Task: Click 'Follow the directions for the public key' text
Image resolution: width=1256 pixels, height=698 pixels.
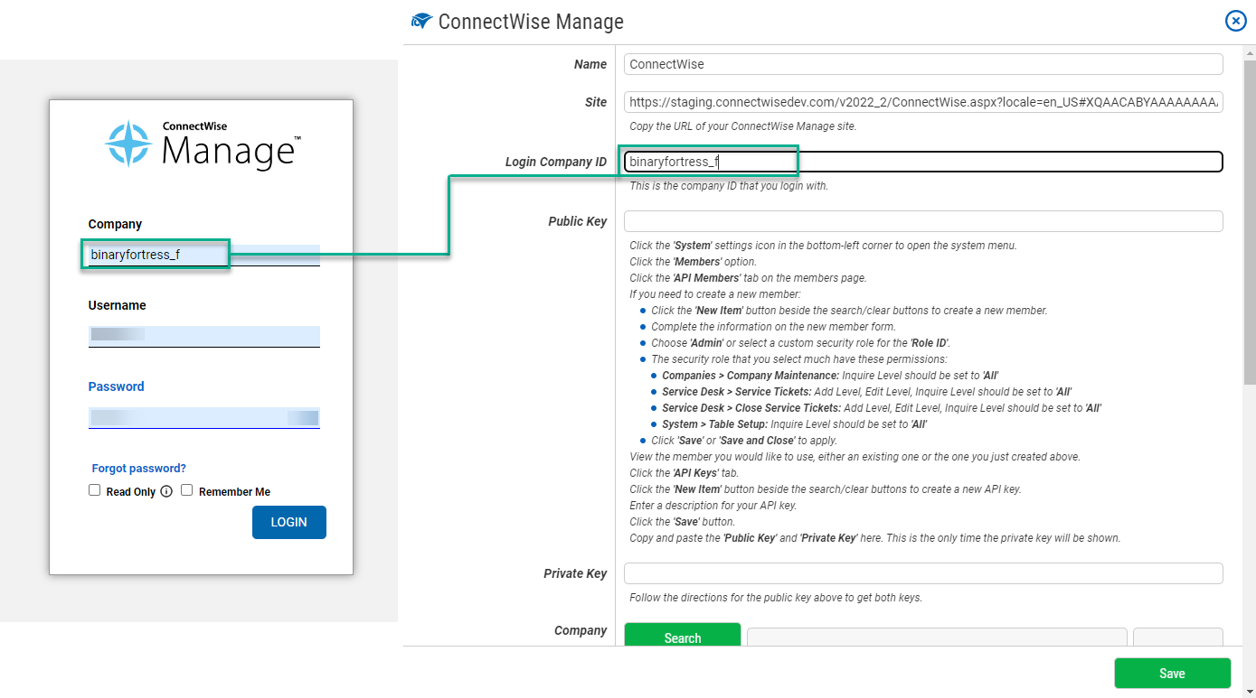Action: coord(776,598)
